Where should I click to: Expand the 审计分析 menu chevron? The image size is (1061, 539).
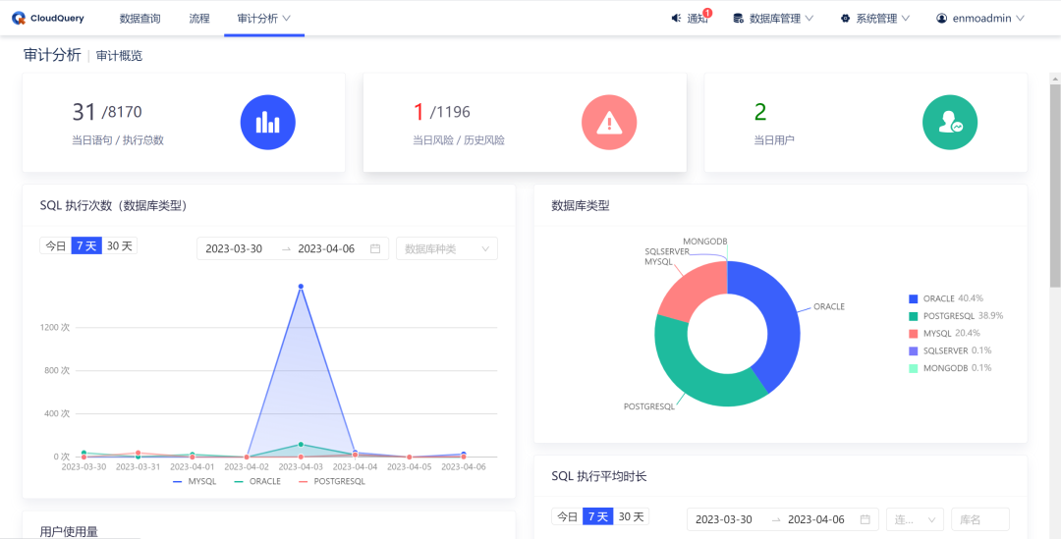[x=286, y=19]
